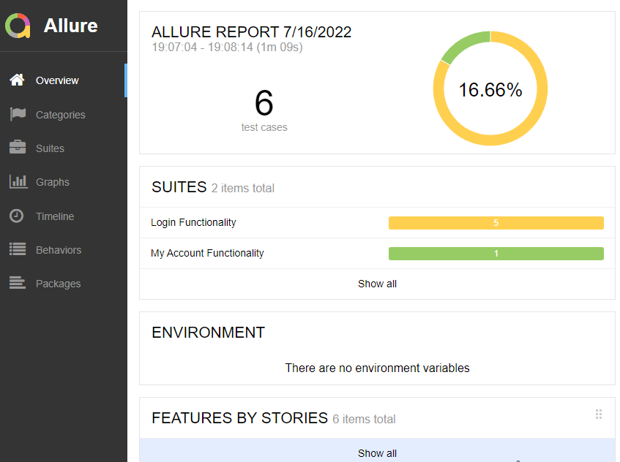Click the yellow broken-tests bar showing 5
The image size is (620, 462).
tap(496, 223)
